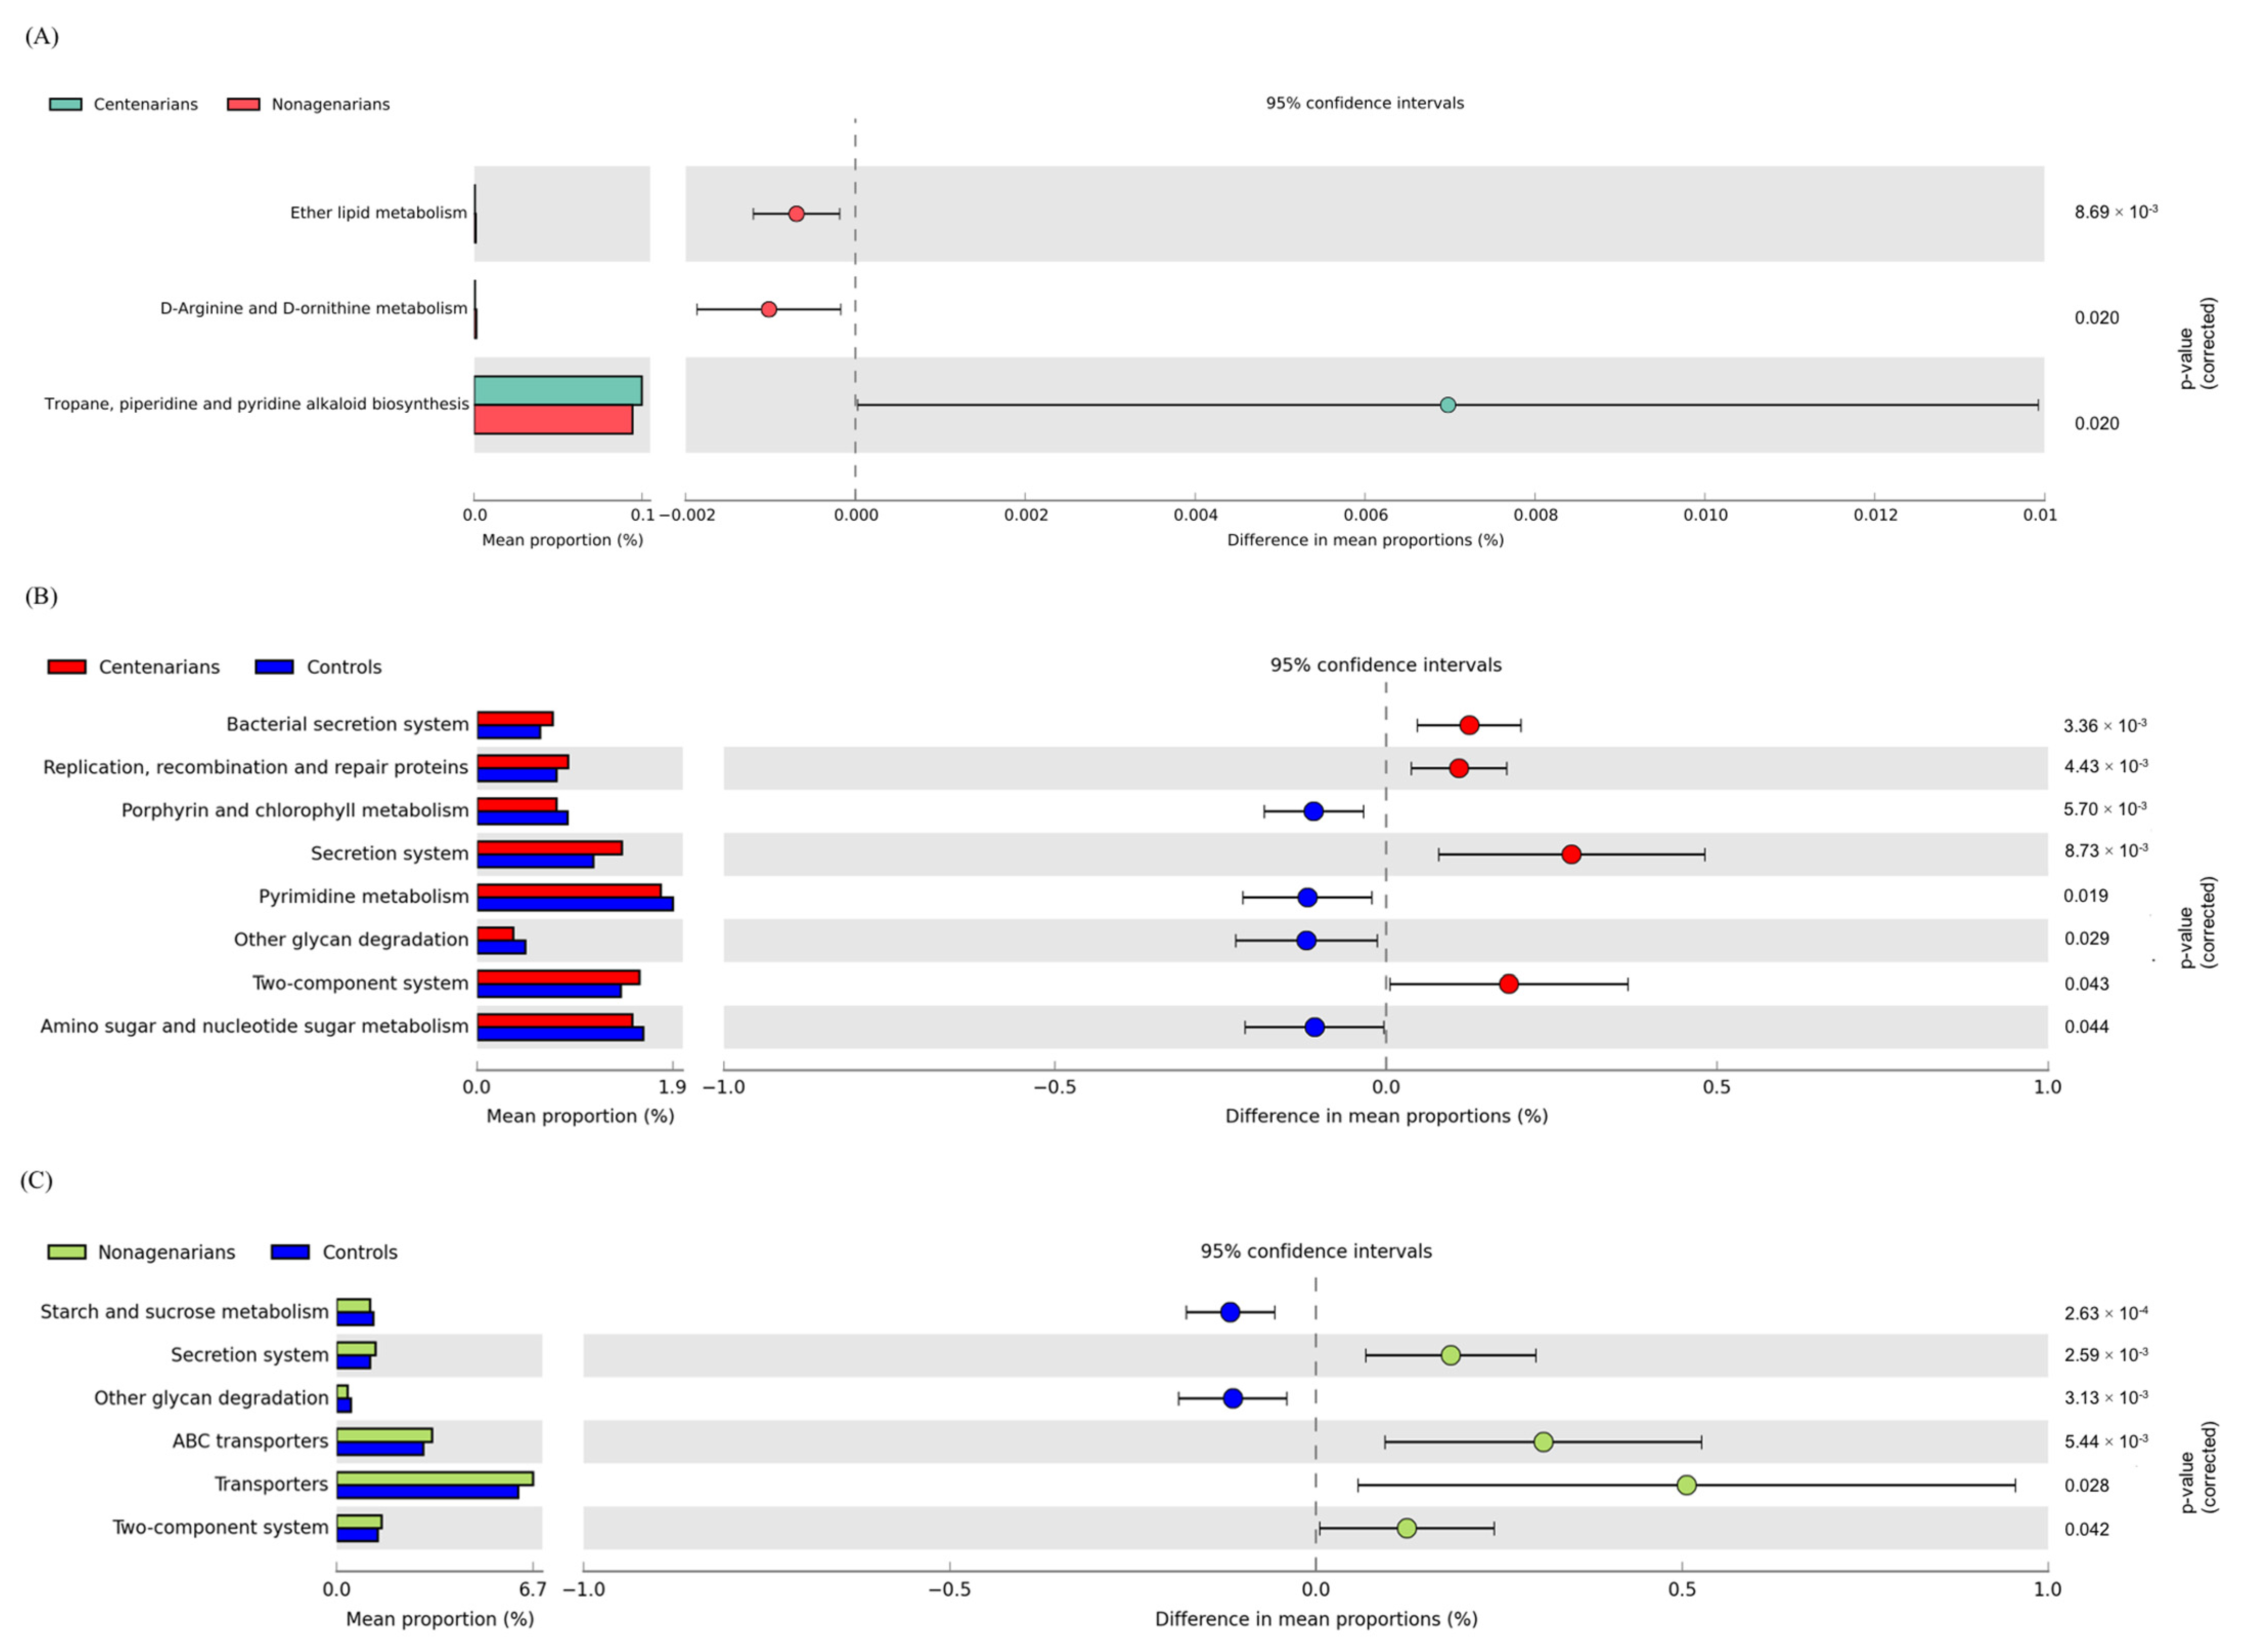Click the teal Tropane alkaloid biosynthesis data point

[x=1447, y=405]
